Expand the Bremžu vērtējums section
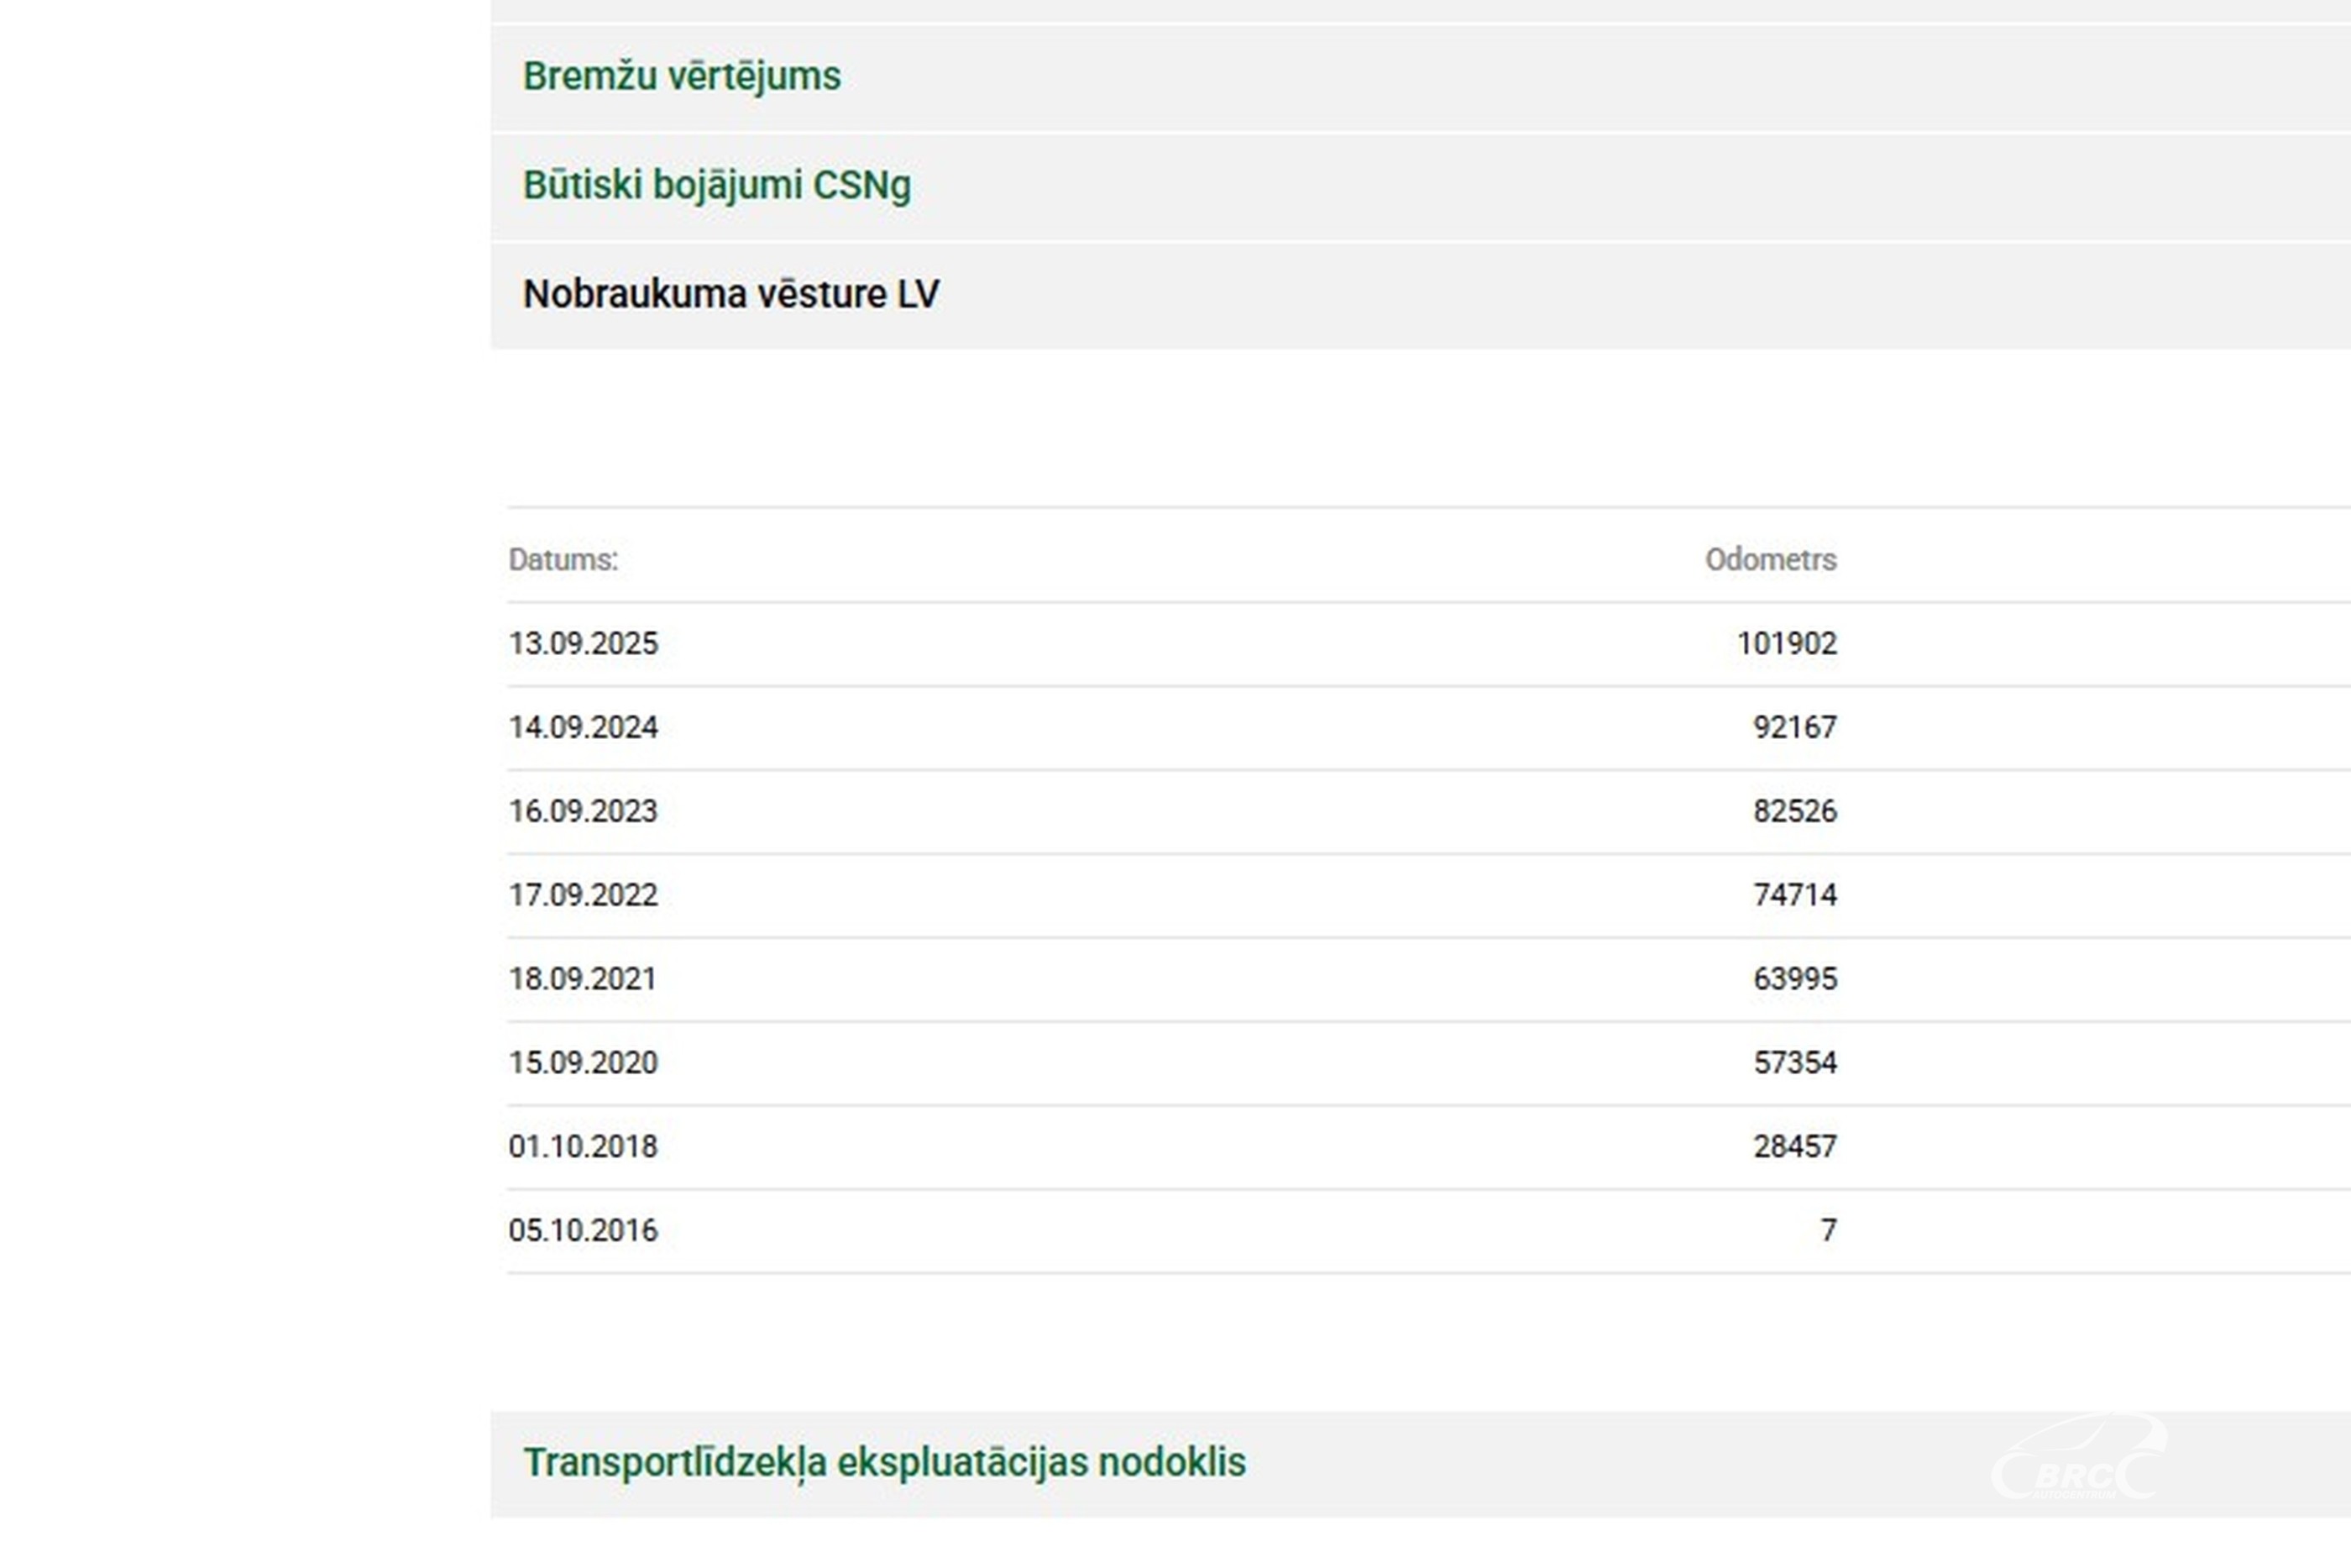Image resolution: width=2351 pixels, height=1568 pixels. coord(682,77)
